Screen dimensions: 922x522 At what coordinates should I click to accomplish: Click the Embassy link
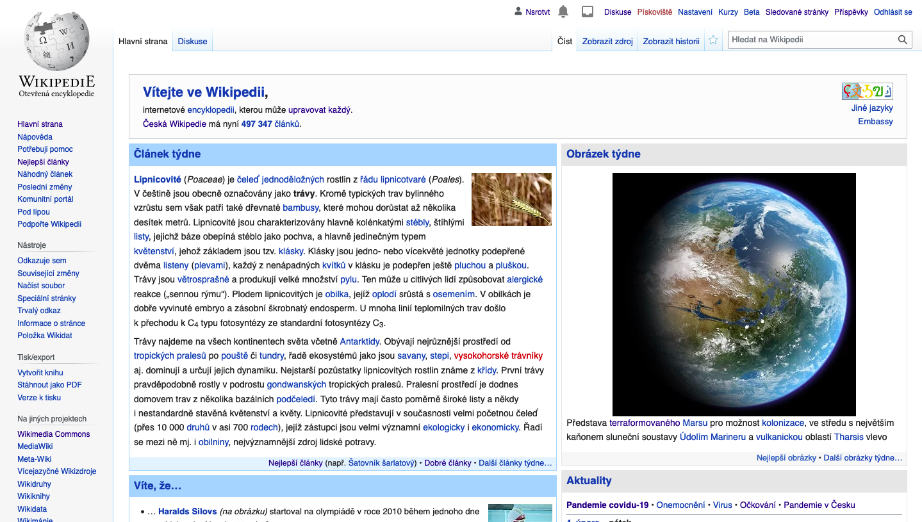pyautogui.click(x=875, y=122)
